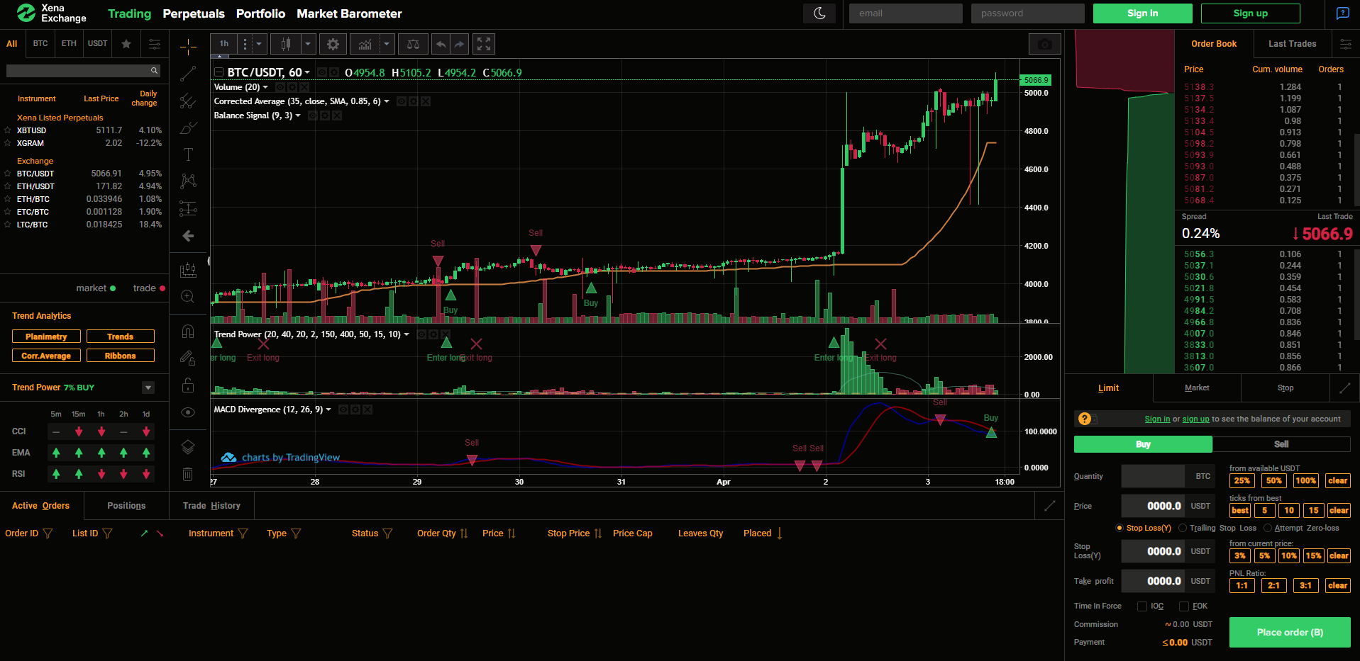Switch to Positions tab
Screen dimensions: 1360x661
pyautogui.click(x=126, y=506)
